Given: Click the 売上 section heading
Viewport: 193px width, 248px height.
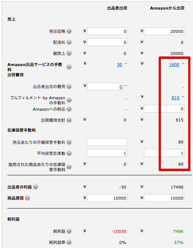Looking at the screenshot, I should (11, 19).
